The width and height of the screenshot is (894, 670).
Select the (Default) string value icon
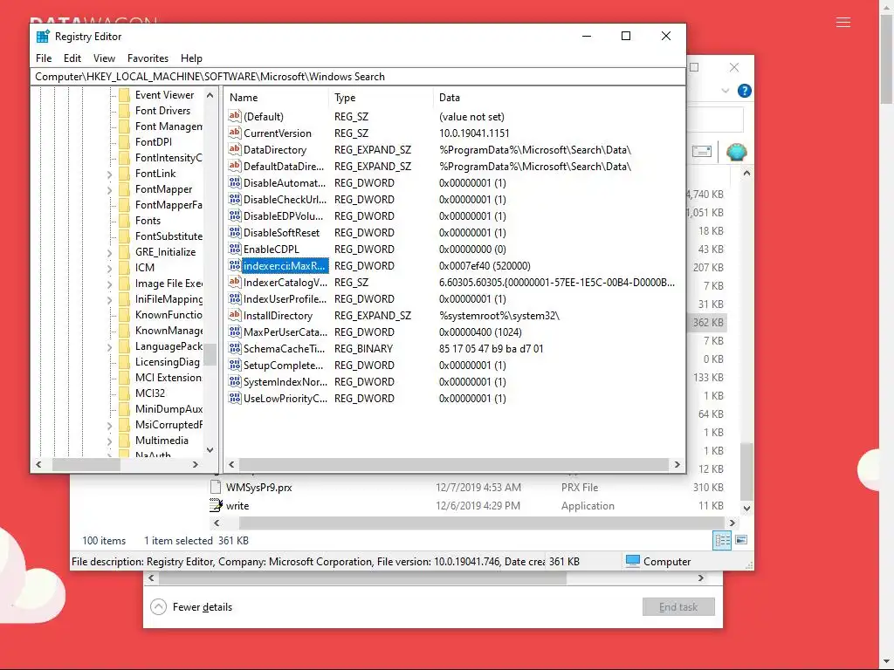234,116
